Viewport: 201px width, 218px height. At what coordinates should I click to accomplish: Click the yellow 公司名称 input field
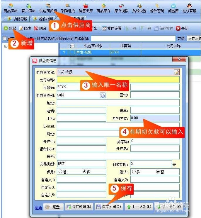pos(118,80)
